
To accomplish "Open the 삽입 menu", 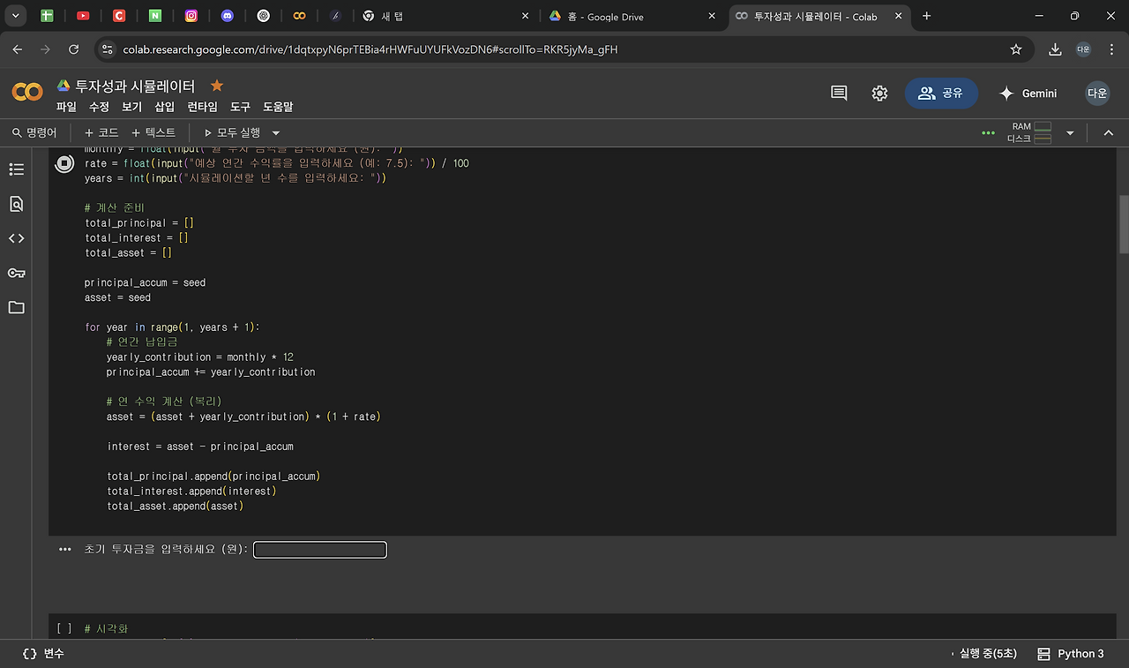I will (165, 107).
